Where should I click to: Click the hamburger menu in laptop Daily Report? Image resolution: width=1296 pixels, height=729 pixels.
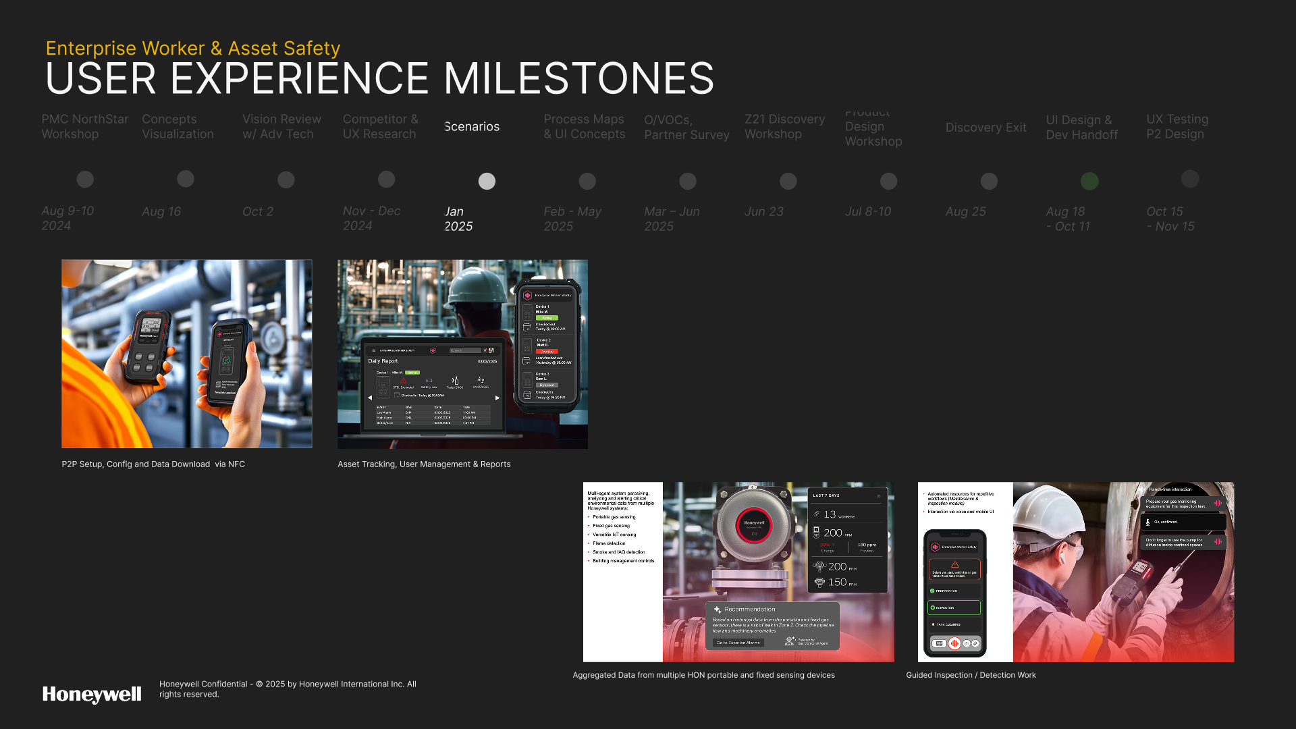tap(373, 350)
